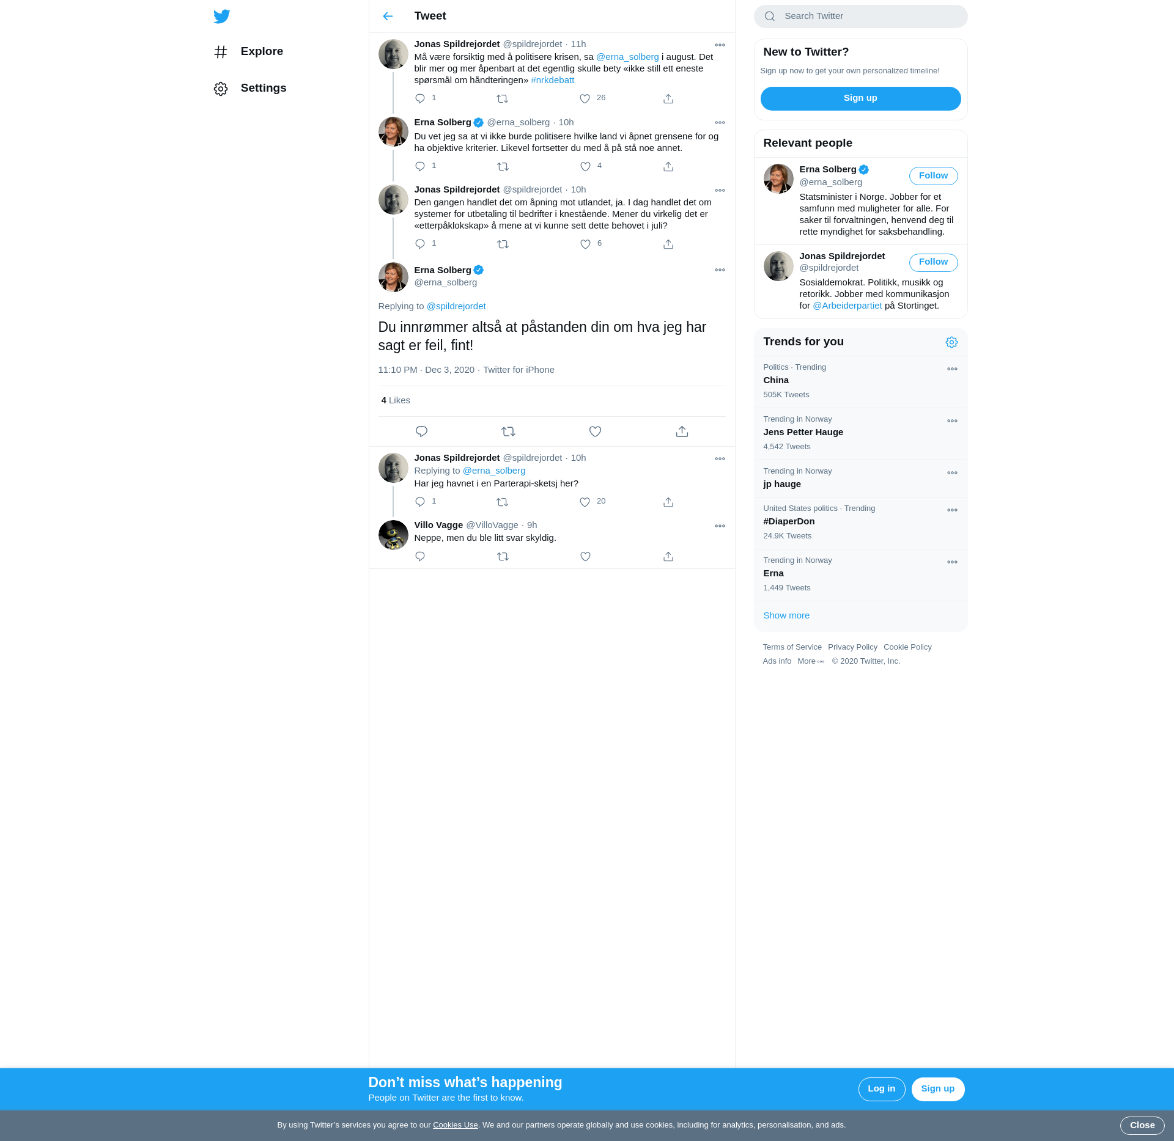Open the #DiaperDon trend
The image size is (1174, 1141).
(x=860, y=523)
